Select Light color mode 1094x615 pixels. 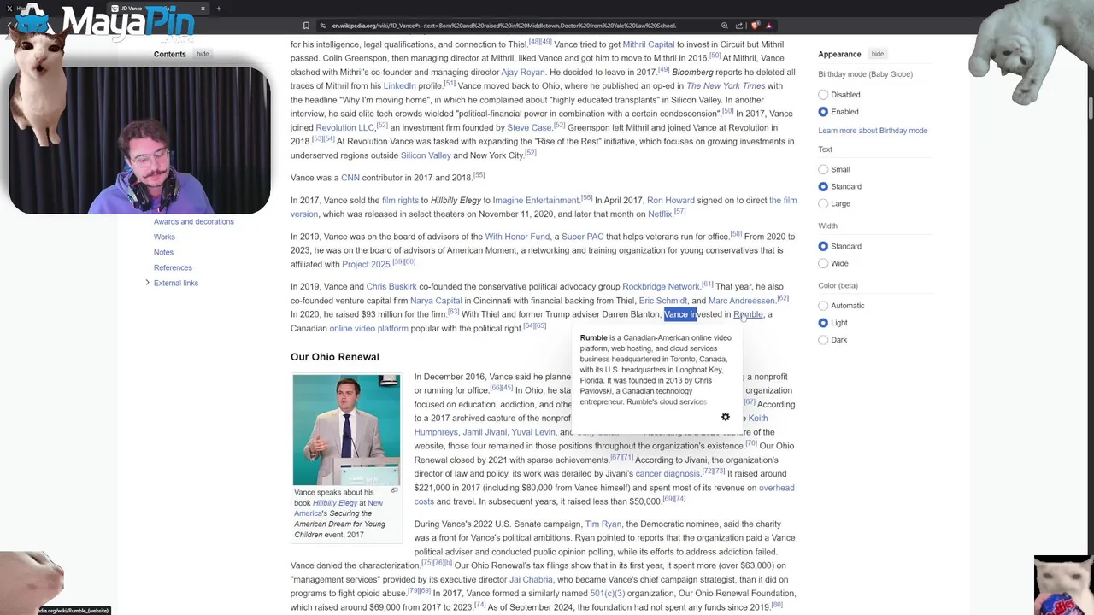pos(823,323)
